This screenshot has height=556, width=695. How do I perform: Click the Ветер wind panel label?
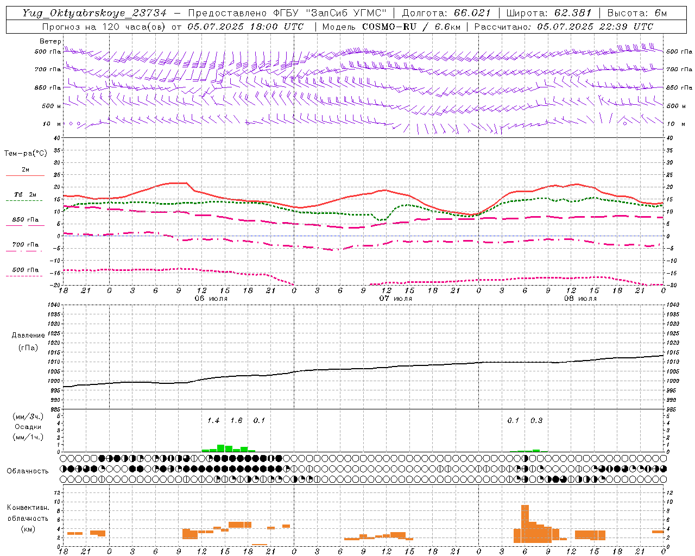(x=50, y=41)
